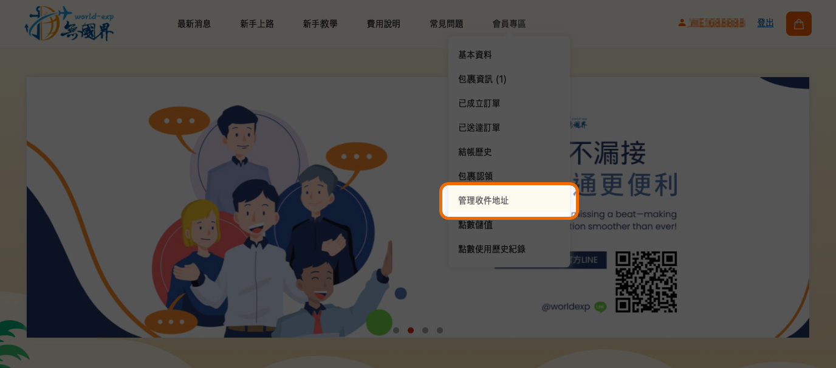Select the fourth carousel dot
836x368 pixels.
pyautogui.click(x=440, y=330)
